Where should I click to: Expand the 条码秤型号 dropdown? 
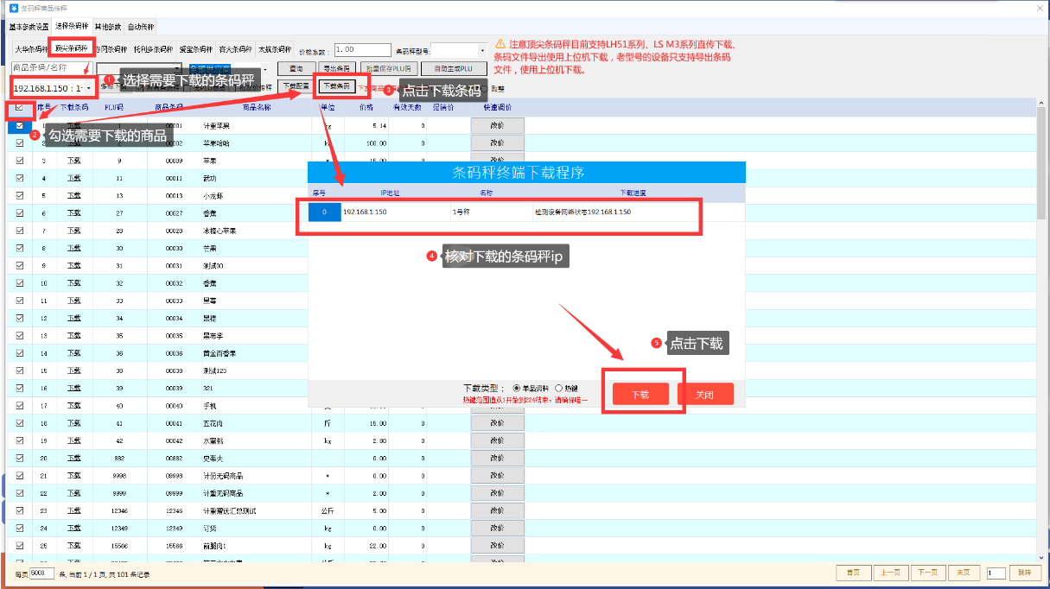482,50
